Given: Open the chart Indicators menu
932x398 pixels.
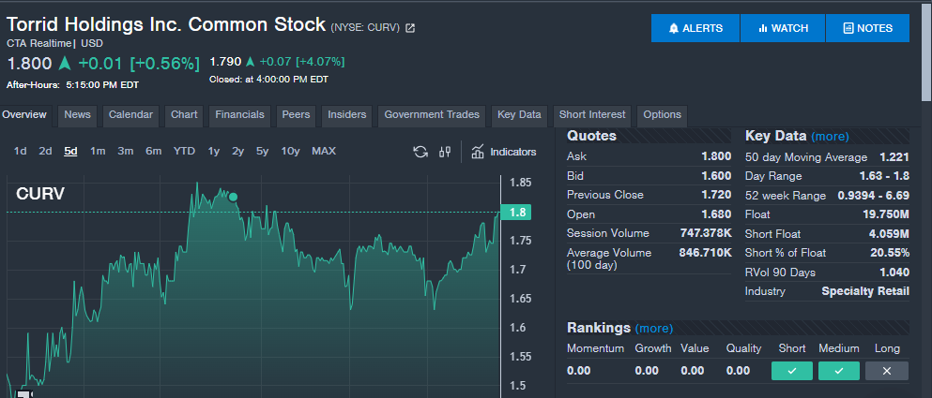Looking at the screenshot, I should coord(504,152).
